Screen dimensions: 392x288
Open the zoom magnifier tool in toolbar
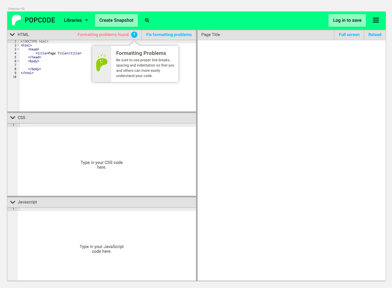pyautogui.click(x=147, y=20)
